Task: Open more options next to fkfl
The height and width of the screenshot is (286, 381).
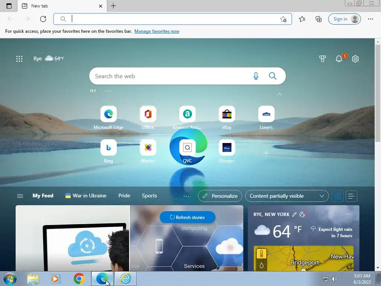Action: 108,91
